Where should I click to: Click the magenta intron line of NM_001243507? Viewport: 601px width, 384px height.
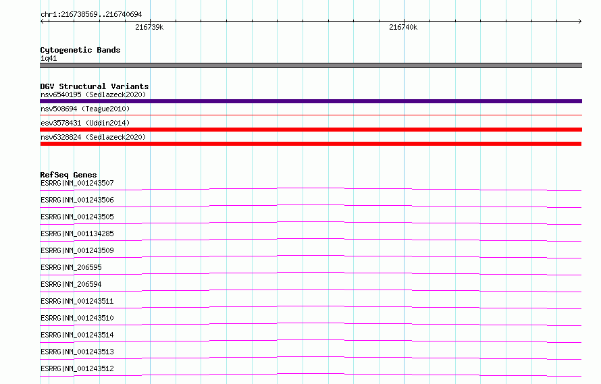pyautogui.click(x=311, y=189)
